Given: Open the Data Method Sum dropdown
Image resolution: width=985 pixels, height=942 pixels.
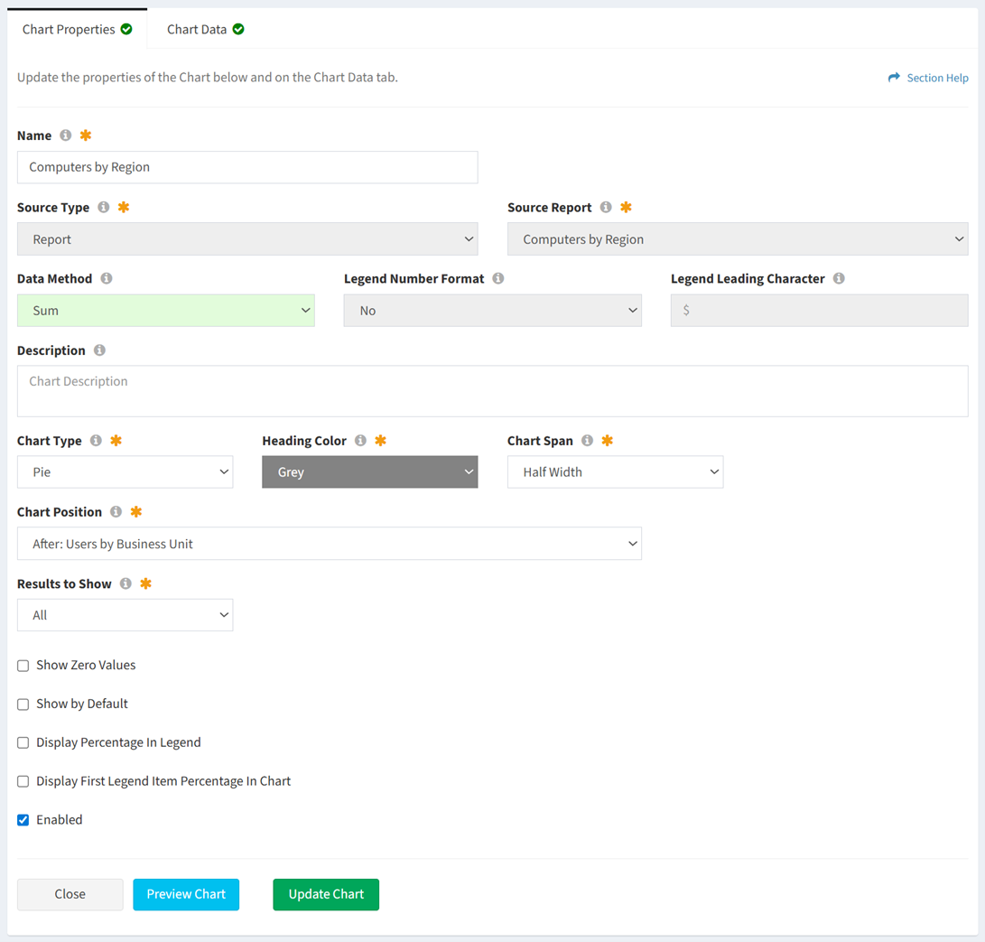Looking at the screenshot, I should 166,311.
